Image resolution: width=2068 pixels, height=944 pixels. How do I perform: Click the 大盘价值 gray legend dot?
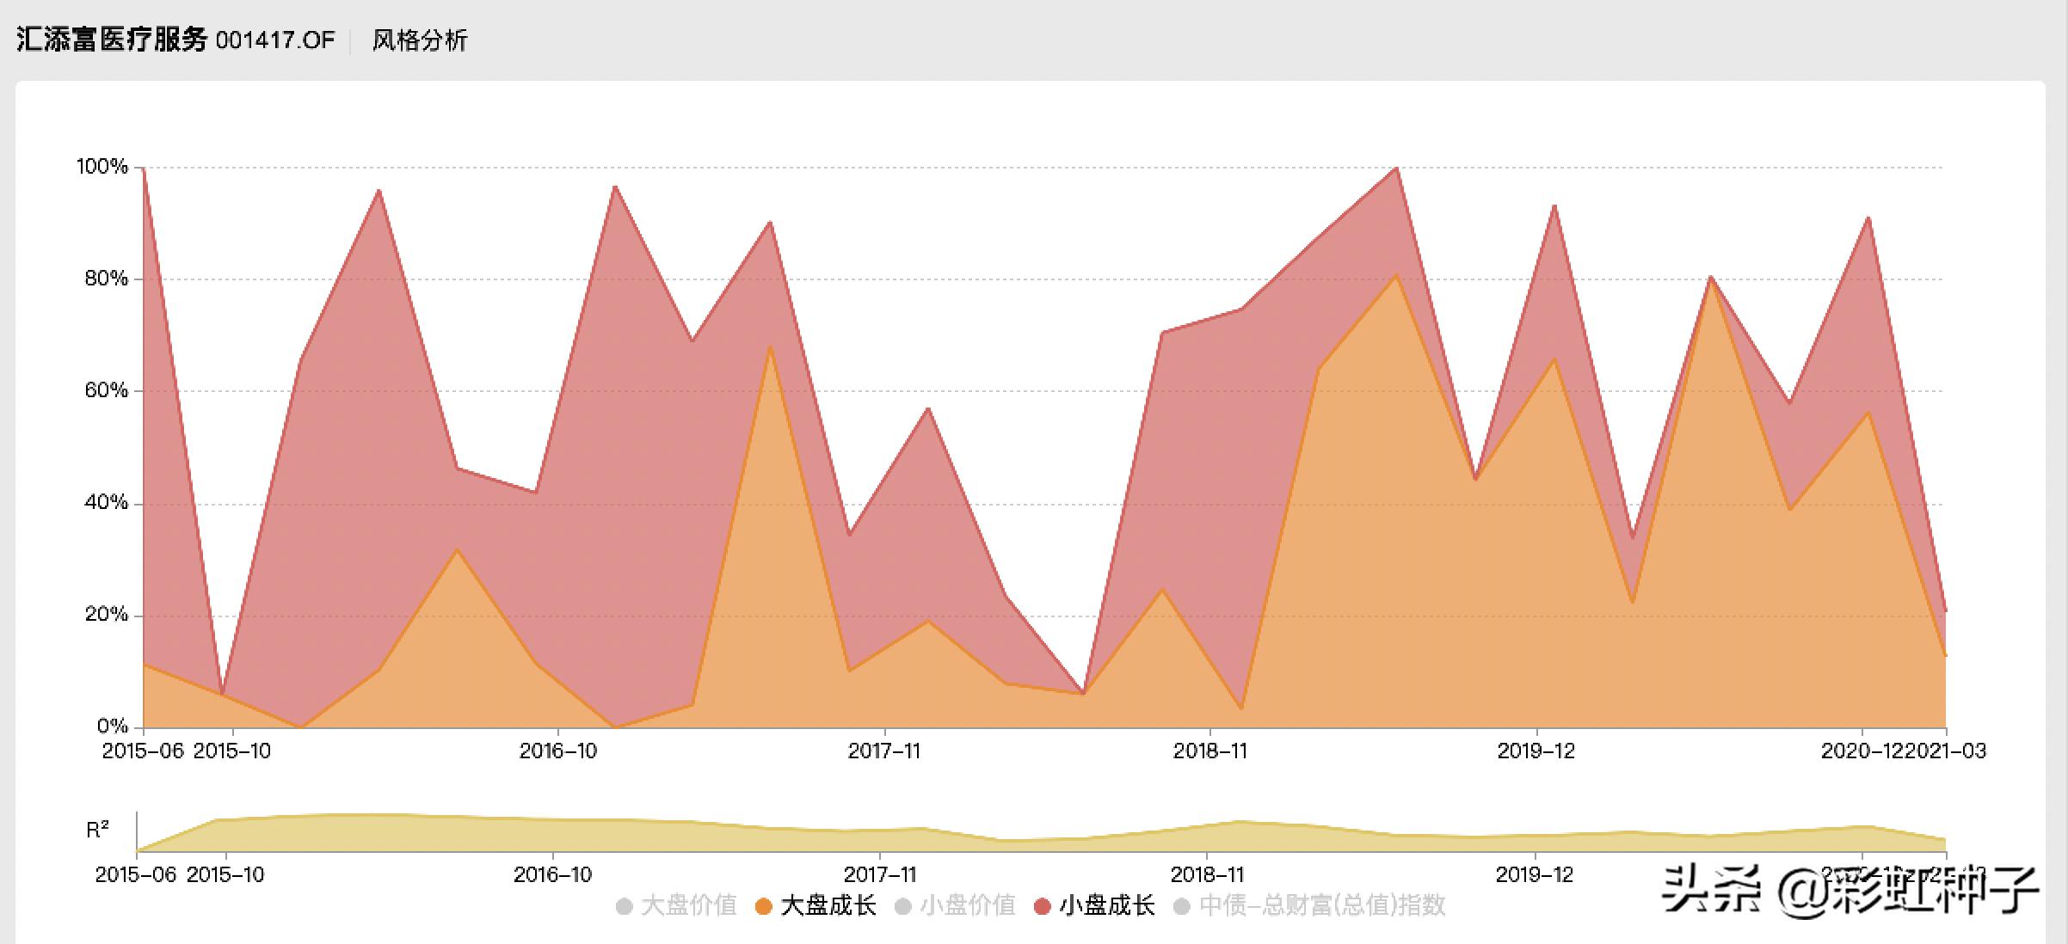point(625,906)
